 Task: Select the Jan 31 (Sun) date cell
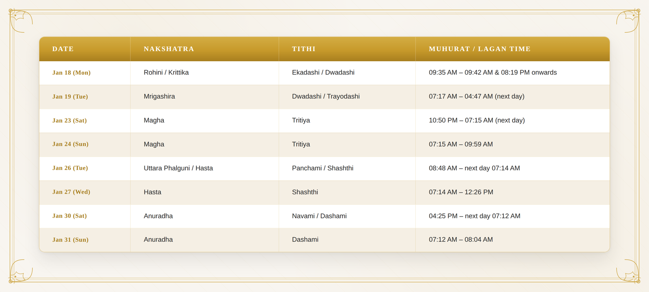click(85, 240)
